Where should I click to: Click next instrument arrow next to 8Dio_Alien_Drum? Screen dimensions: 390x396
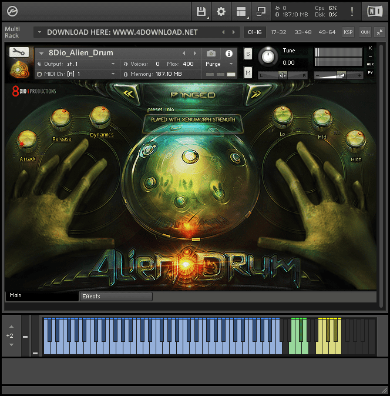[194, 54]
